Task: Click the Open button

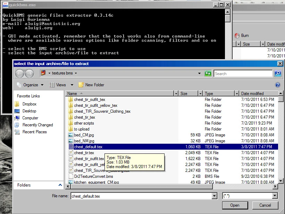Action: [x=235, y=205]
